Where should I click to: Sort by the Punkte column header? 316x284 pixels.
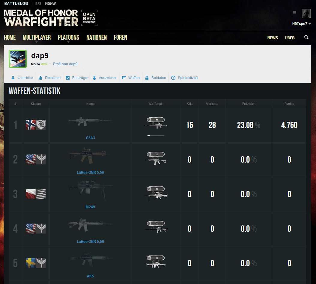pos(289,104)
